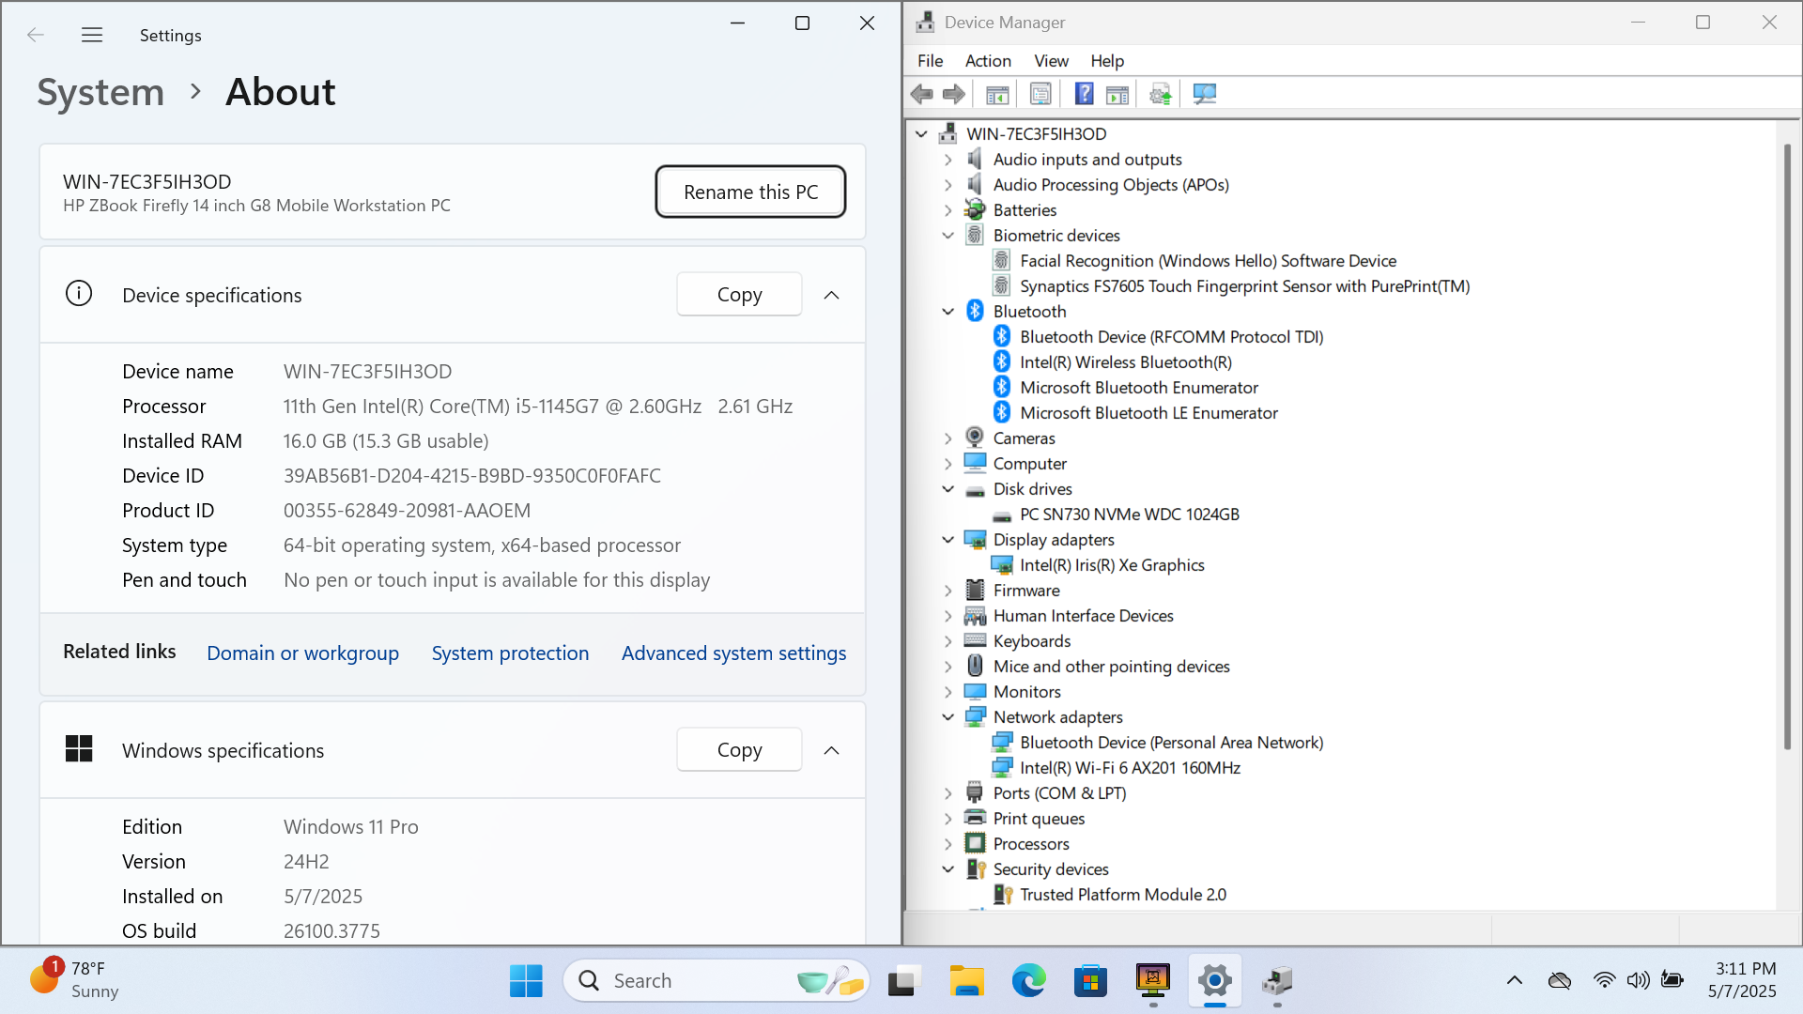The width and height of the screenshot is (1803, 1014).
Task: Collapse the Display adapters node
Action: pyautogui.click(x=948, y=540)
